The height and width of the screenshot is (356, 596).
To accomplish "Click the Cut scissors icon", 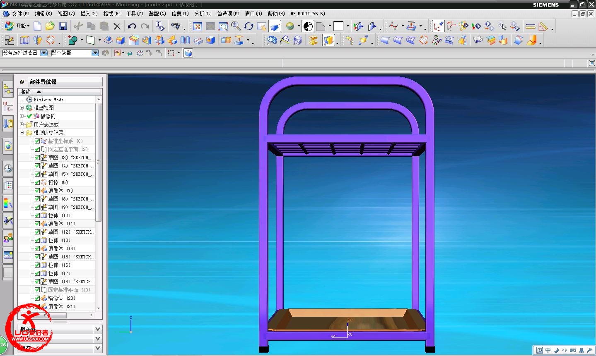I will (x=78, y=26).
